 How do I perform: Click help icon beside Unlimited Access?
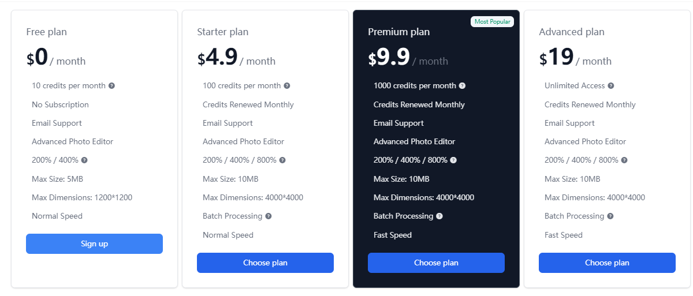(x=611, y=85)
